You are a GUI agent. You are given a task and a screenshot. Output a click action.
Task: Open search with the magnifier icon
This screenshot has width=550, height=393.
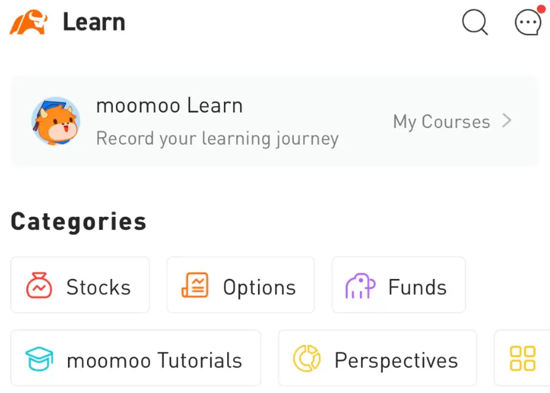click(475, 23)
